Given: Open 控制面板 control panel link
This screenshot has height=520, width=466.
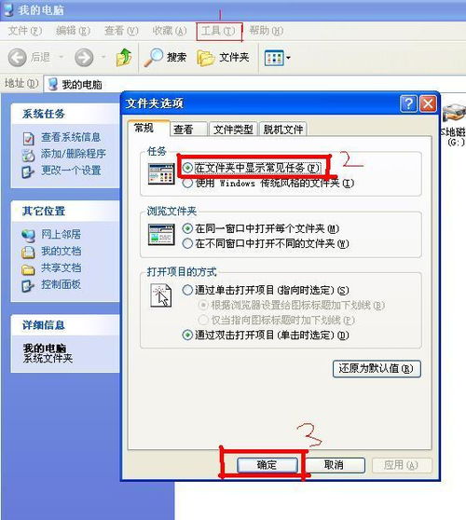Looking at the screenshot, I should tap(61, 284).
